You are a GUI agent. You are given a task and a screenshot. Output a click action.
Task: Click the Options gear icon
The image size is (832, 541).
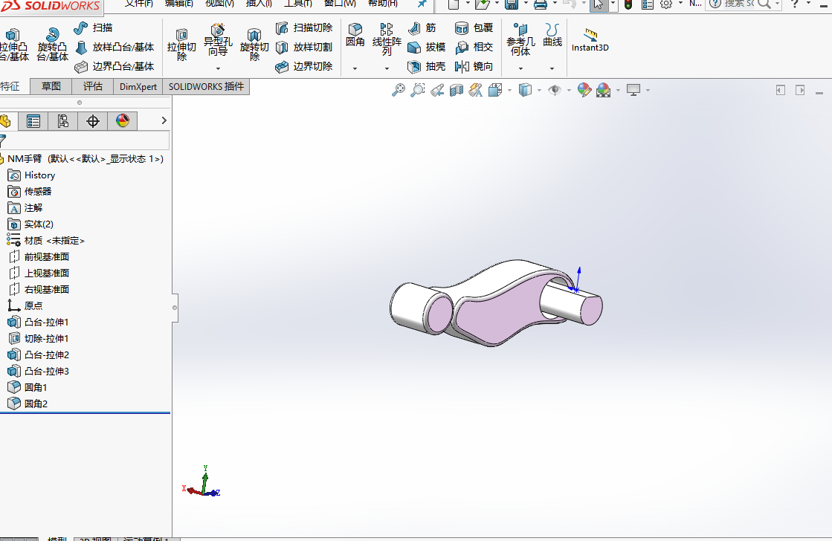[666, 4]
